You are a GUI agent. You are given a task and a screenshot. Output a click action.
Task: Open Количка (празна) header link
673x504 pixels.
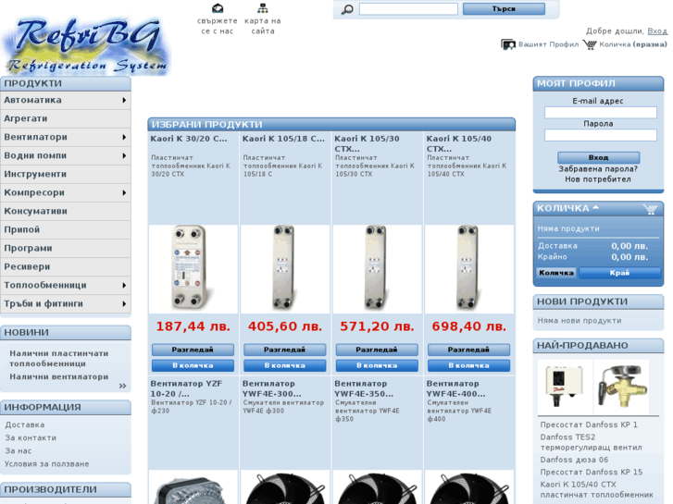633,44
